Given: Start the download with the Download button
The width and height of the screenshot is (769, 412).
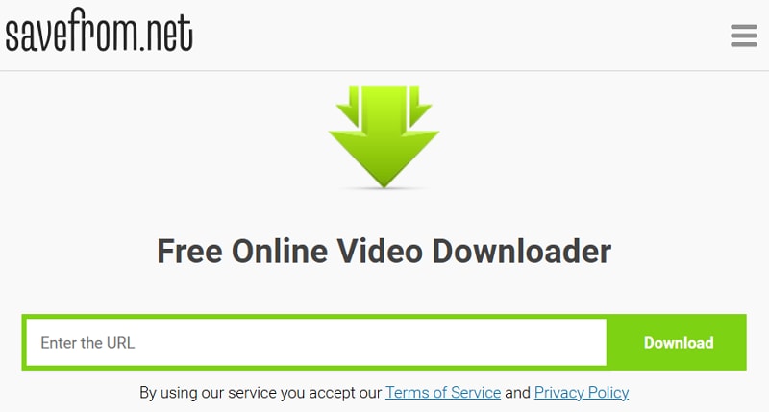Looking at the screenshot, I should (x=679, y=343).
